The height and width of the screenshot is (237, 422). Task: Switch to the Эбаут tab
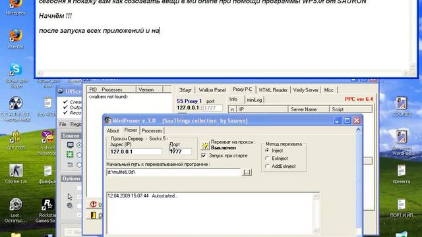pyautogui.click(x=185, y=90)
